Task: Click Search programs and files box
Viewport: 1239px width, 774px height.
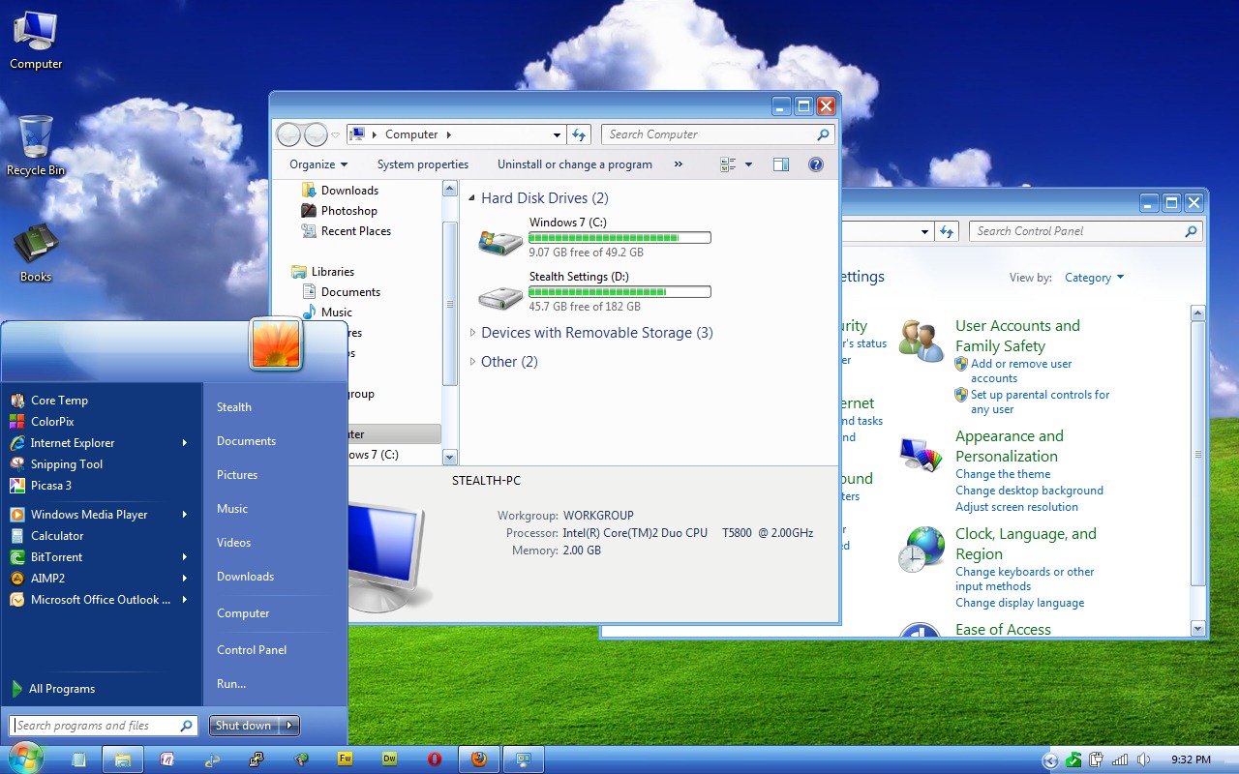Action: click(x=105, y=726)
